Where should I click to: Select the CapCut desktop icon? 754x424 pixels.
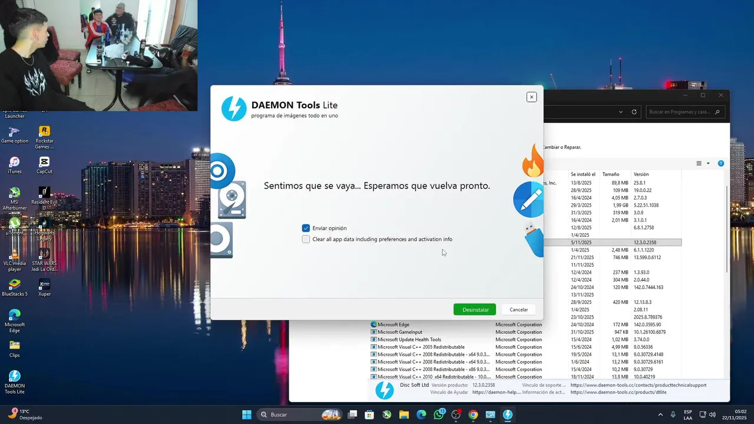pyautogui.click(x=44, y=165)
